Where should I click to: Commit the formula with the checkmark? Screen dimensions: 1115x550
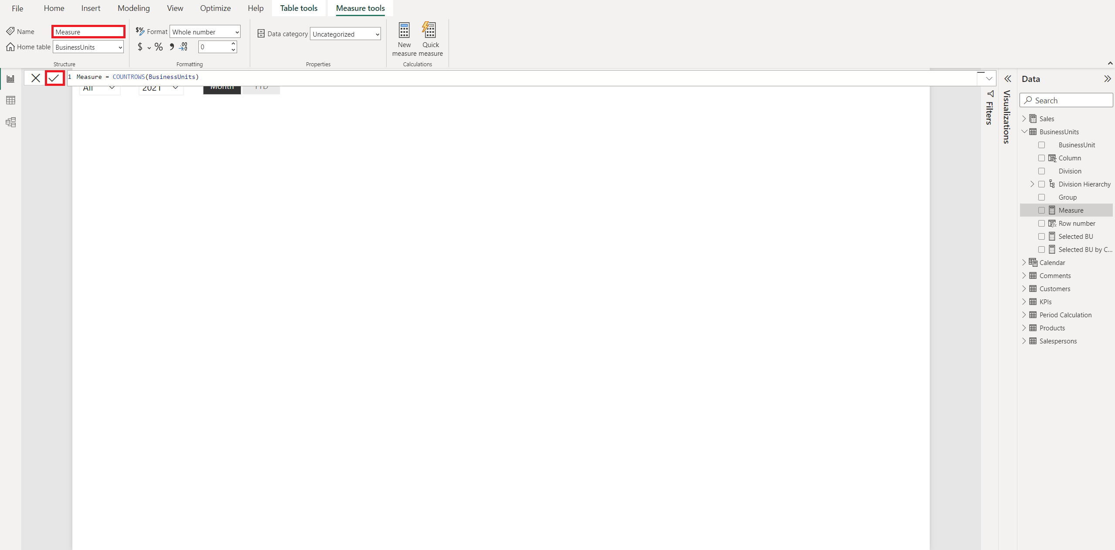(x=55, y=78)
